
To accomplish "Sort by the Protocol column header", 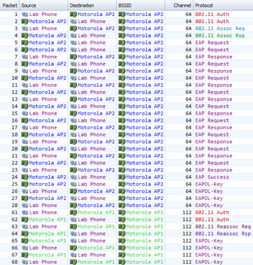I will click(223, 5).
